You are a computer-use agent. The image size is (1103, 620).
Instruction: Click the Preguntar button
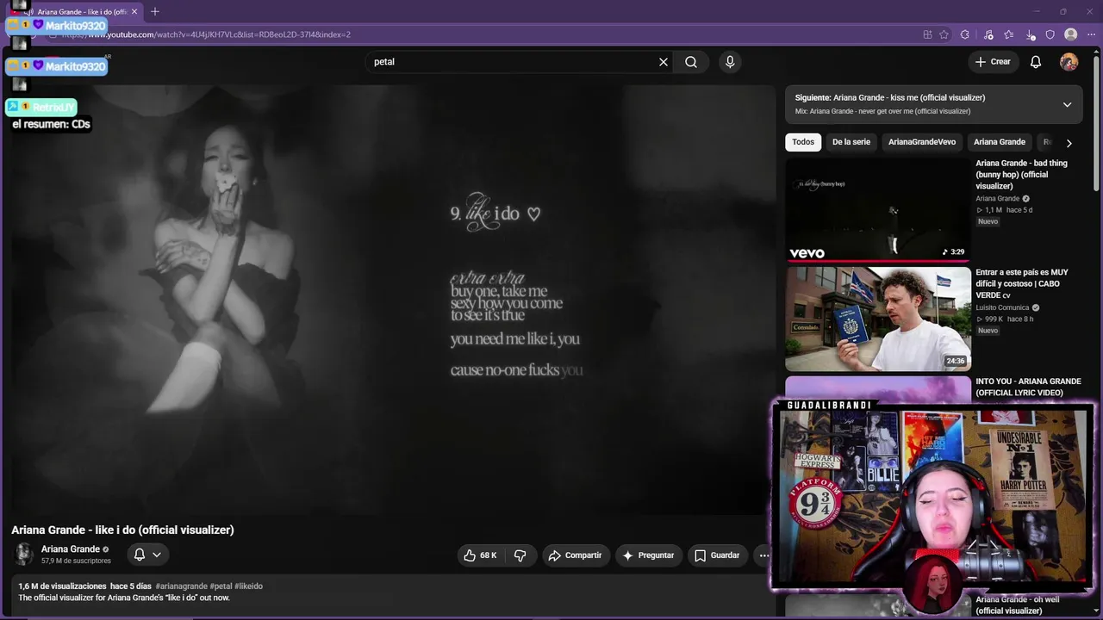(x=648, y=555)
